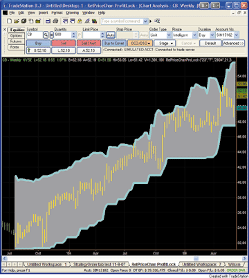Open the OCO/OSO dropdown button

(140, 43)
